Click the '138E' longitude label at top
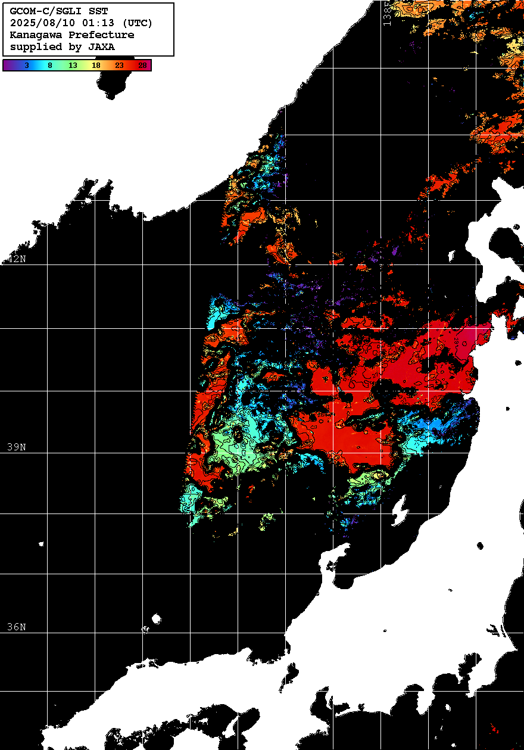Screen dimensions: 524x750 (387, 13)
